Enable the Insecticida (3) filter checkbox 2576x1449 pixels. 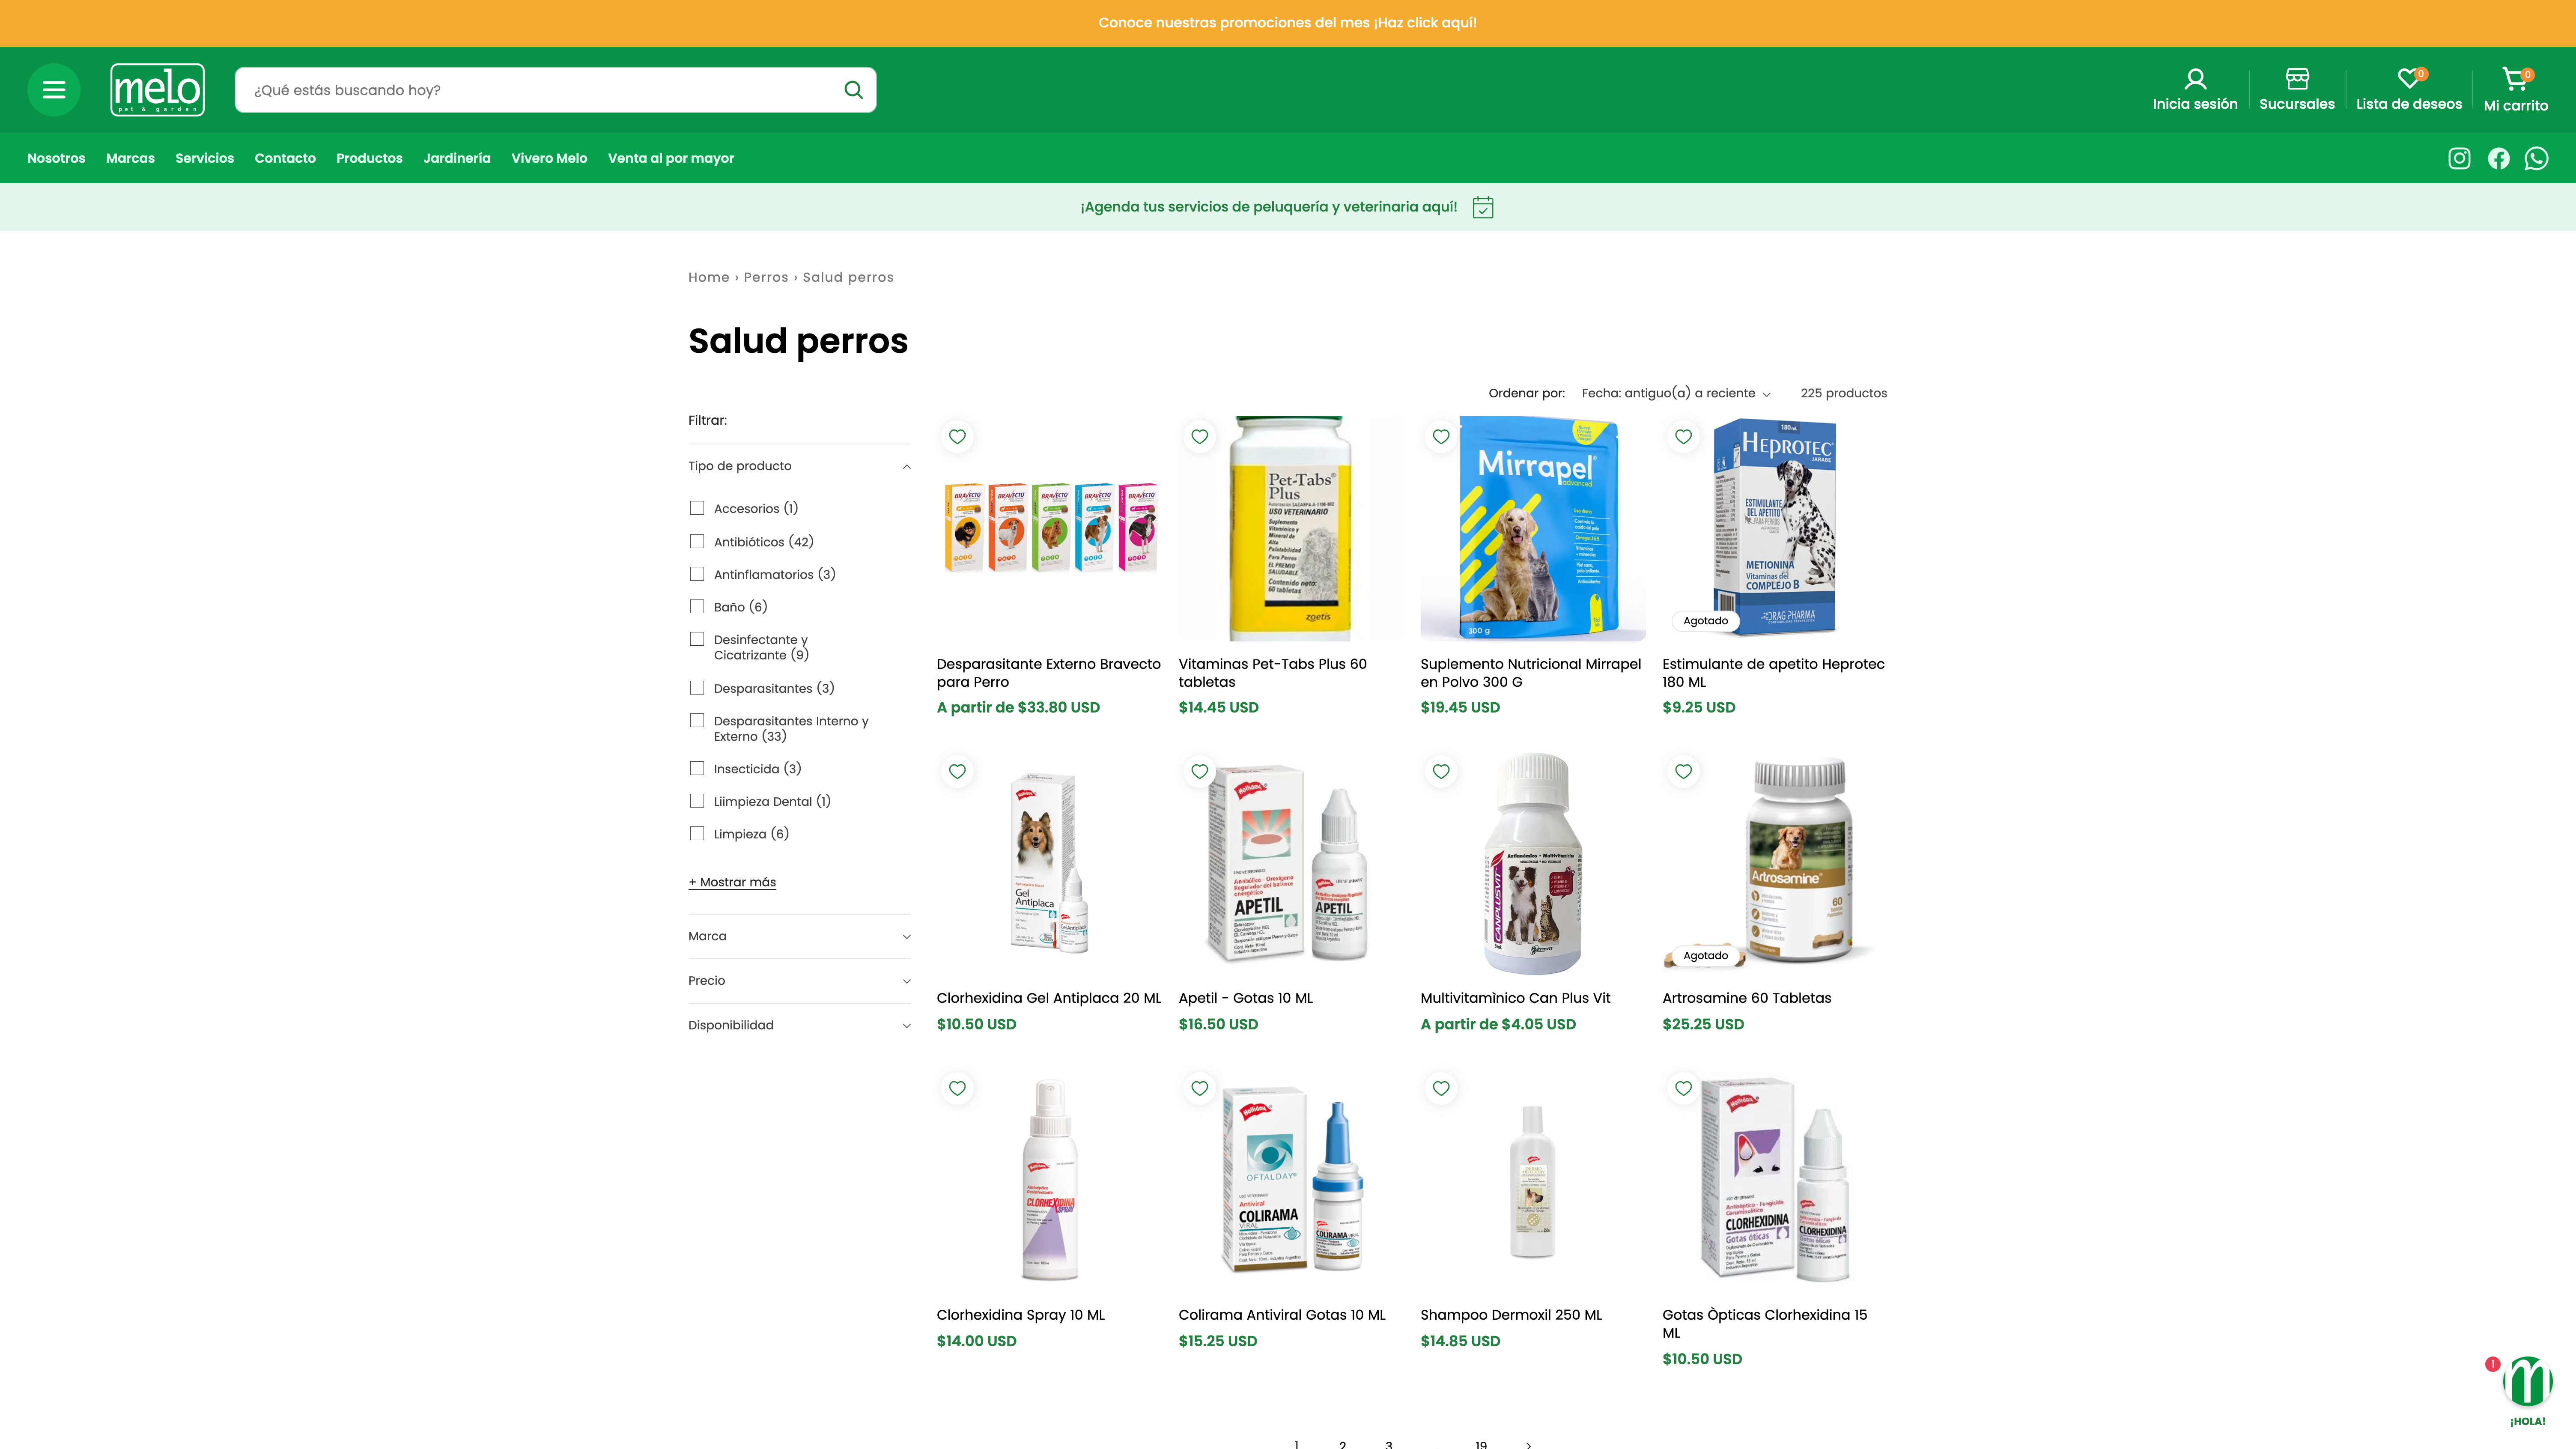coord(697,768)
